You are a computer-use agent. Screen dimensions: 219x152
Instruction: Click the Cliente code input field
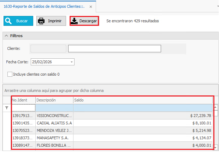coord(48,48)
